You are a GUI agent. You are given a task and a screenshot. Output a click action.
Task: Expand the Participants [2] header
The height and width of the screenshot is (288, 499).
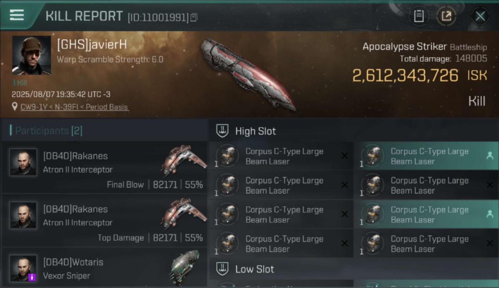click(49, 131)
